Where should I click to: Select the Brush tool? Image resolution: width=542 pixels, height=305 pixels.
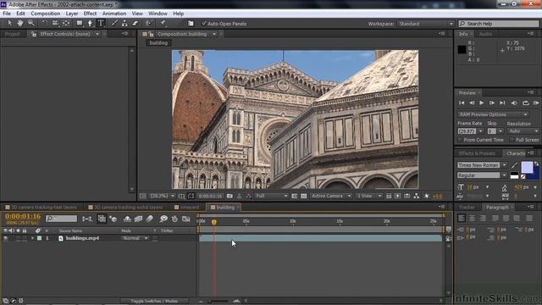tap(114, 23)
